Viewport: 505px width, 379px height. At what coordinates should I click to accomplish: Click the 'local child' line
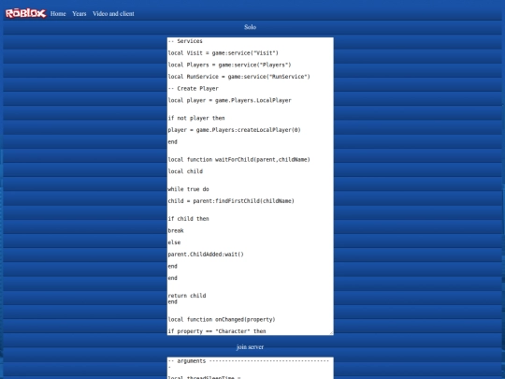[x=185, y=171]
